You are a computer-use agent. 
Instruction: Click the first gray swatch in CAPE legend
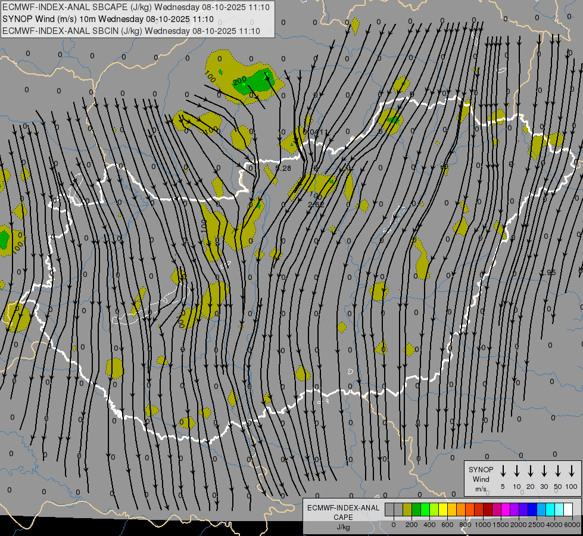tap(389, 509)
